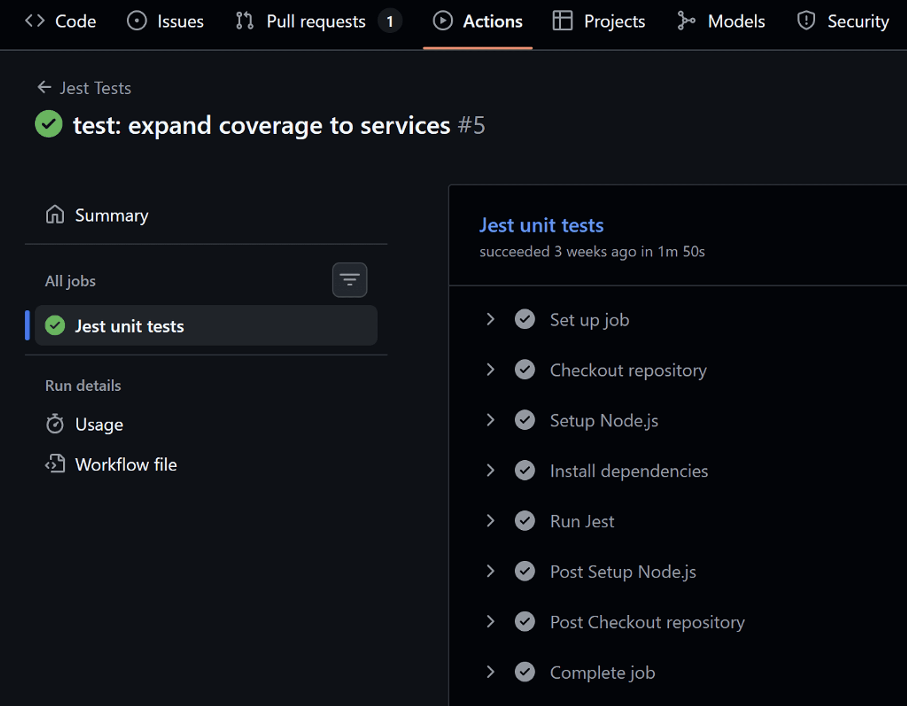Viewport: 907px width, 706px height.
Task: Open the Security tab
Action: [843, 21]
